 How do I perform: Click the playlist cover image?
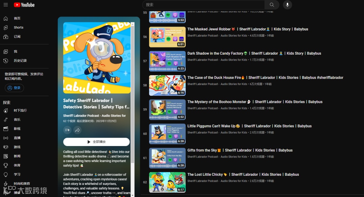pyautogui.click(x=97, y=58)
